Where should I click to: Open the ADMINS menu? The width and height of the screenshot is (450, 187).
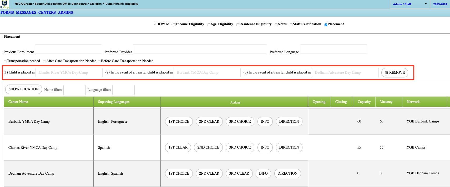pyautogui.click(x=65, y=12)
